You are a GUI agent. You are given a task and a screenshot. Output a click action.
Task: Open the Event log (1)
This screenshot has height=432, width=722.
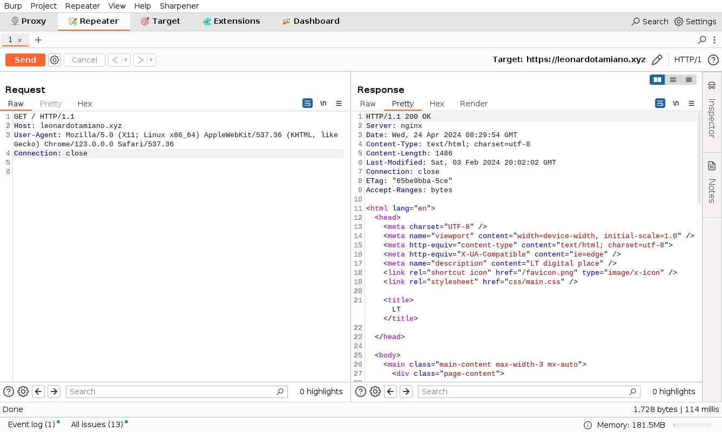(x=32, y=424)
